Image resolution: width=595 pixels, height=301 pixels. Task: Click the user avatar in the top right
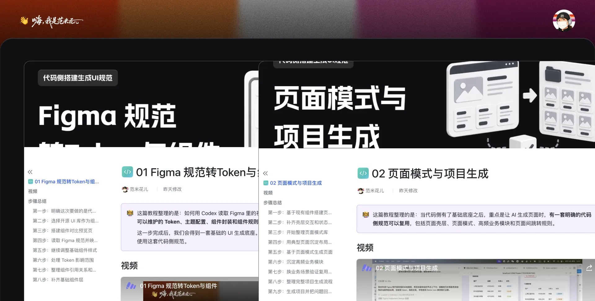click(x=564, y=20)
